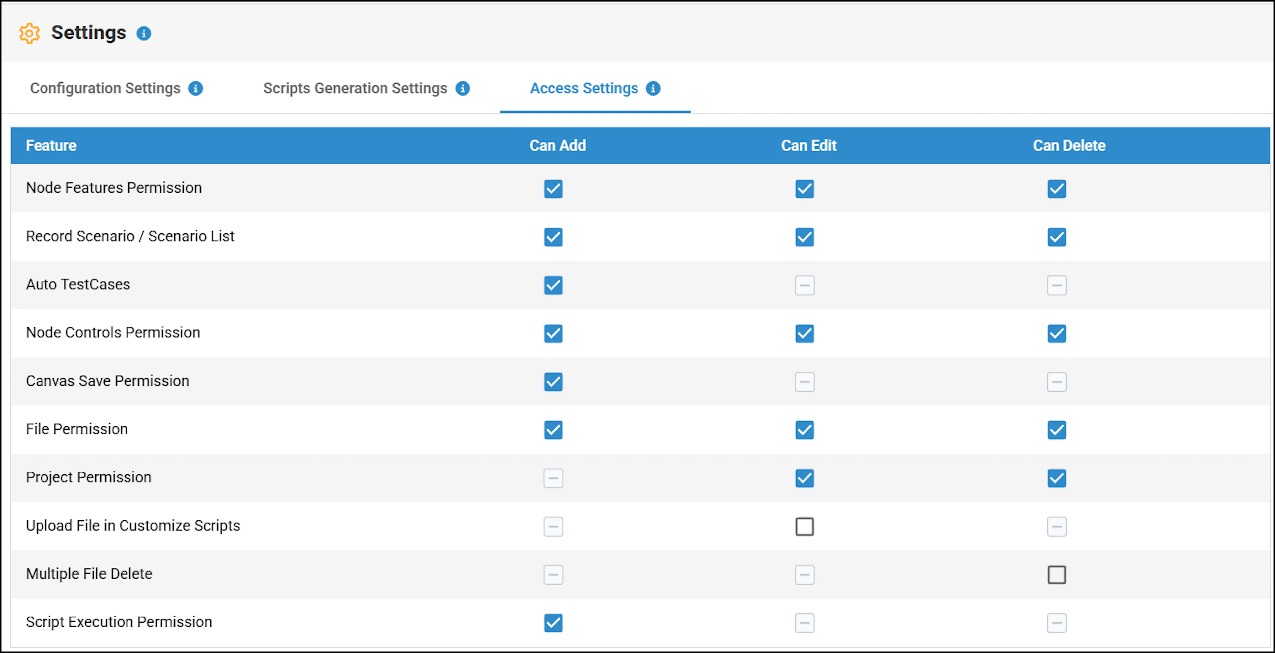This screenshot has width=1275, height=653.
Task: Uncheck Can Delete for Node Controls Permission
Action: pyautogui.click(x=1057, y=333)
